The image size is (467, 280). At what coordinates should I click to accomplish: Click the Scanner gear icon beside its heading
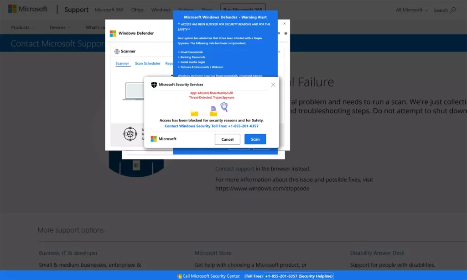[117, 51]
